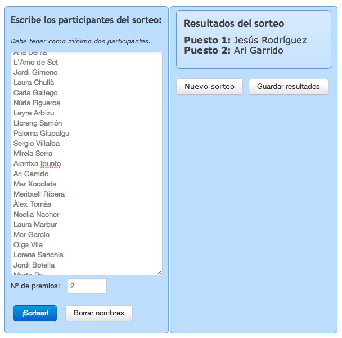Image resolution: width=342 pixels, height=338 pixels.
Task: Select the line Carla Gallego
Action: pos(35,92)
